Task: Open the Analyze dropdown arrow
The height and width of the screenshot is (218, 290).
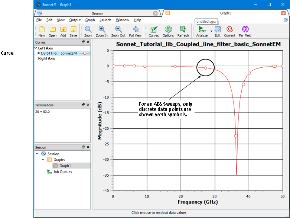Action: pos(211,31)
